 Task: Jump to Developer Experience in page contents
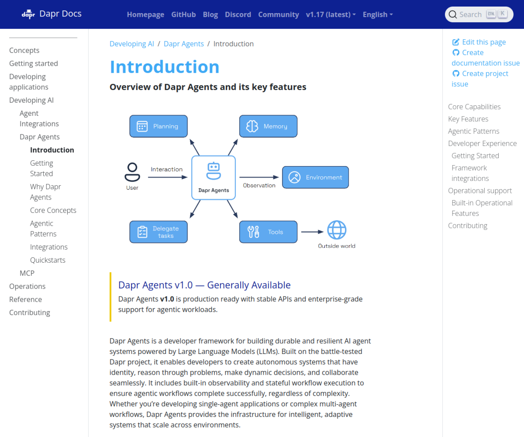[x=482, y=143]
